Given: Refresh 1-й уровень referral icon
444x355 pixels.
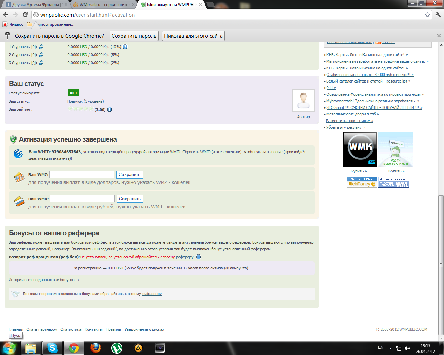Looking at the screenshot, I should point(41,46).
